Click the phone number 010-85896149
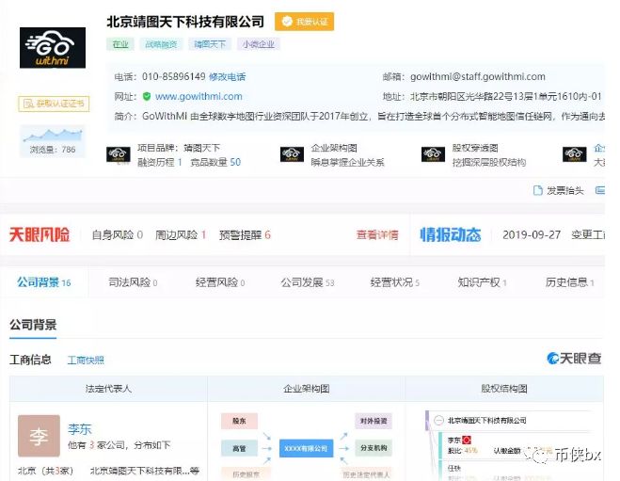Image resolution: width=620 pixels, height=481 pixels. pos(174,76)
